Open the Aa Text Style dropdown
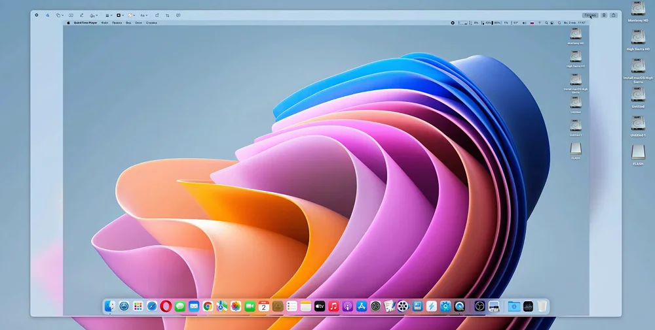The height and width of the screenshot is (330, 655). point(143,16)
